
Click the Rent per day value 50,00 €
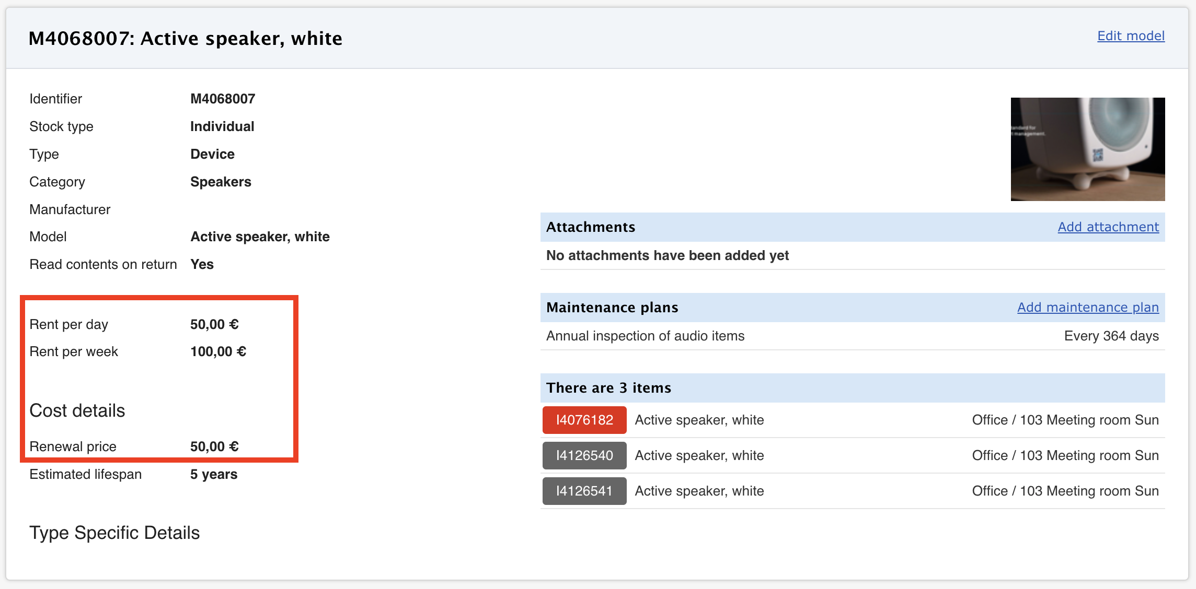[x=214, y=325]
